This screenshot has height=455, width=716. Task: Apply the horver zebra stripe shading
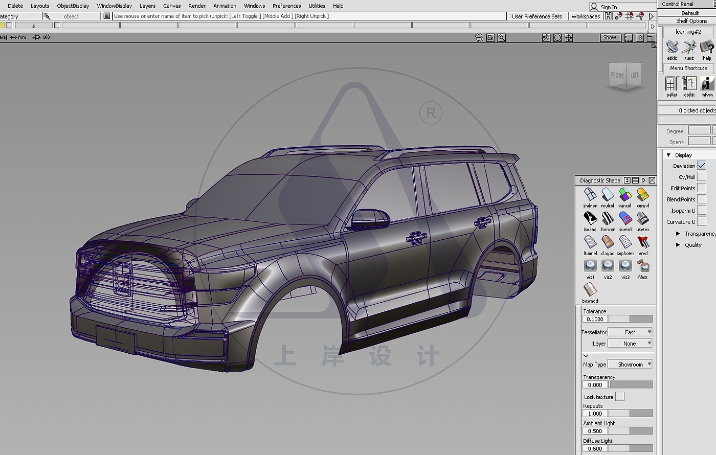click(608, 219)
